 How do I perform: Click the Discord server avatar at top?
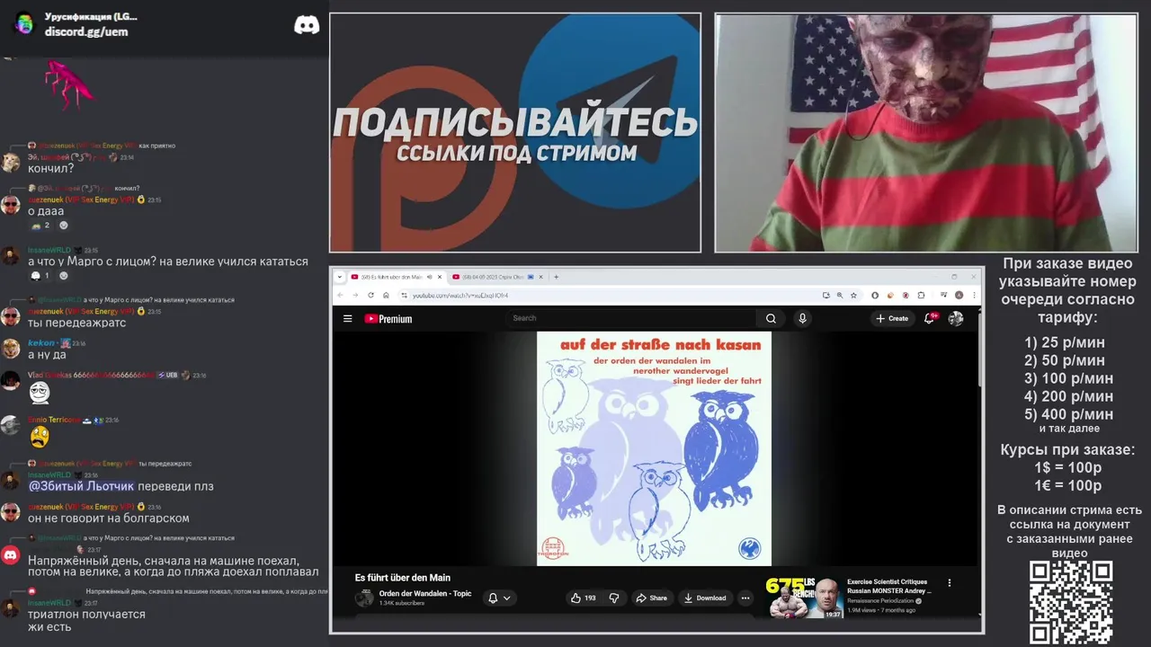pos(24,23)
